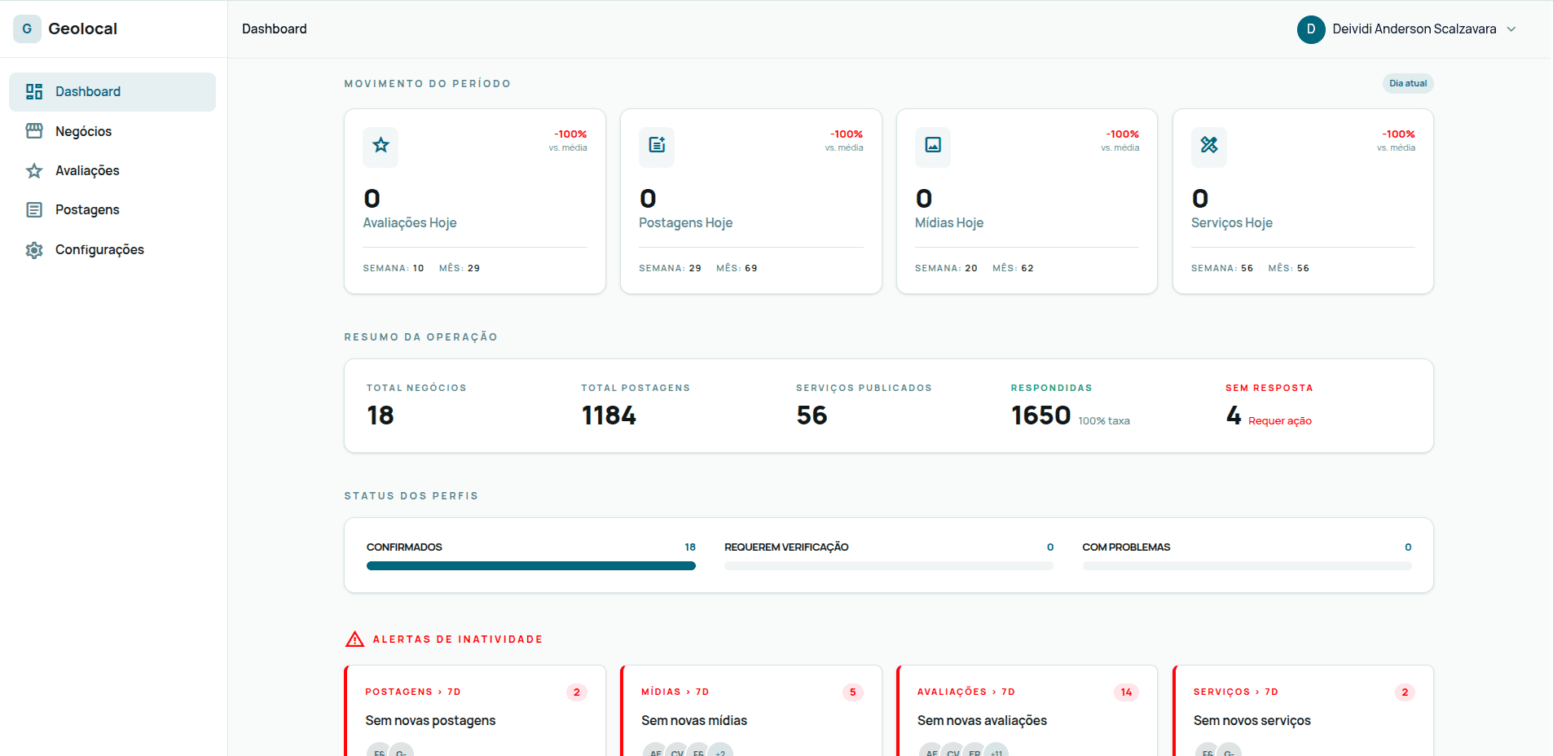Image resolution: width=1553 pixels, height=756 pixels.
Task: Open the Avaliações menu item
Action: [112, 170]
